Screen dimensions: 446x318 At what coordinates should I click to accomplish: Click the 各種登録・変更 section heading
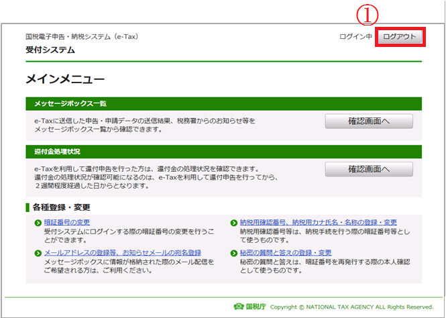coord(61,207)
